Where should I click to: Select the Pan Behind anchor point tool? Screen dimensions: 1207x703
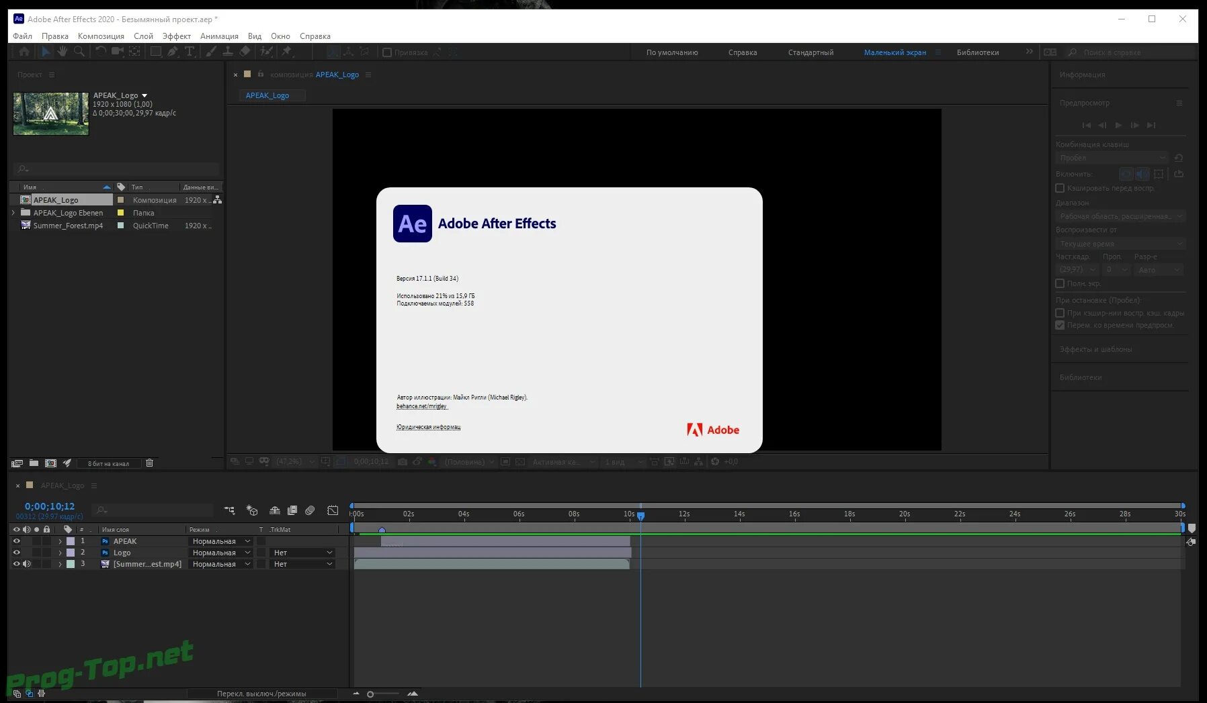(134, 52)
